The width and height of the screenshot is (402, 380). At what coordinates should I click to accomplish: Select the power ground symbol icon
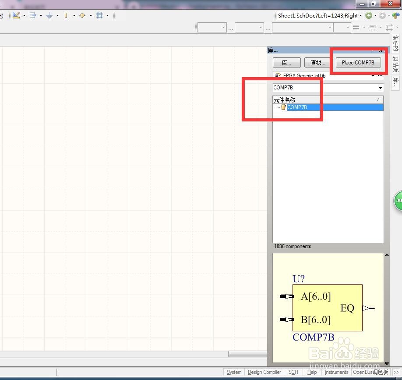(x=49, y=16)
